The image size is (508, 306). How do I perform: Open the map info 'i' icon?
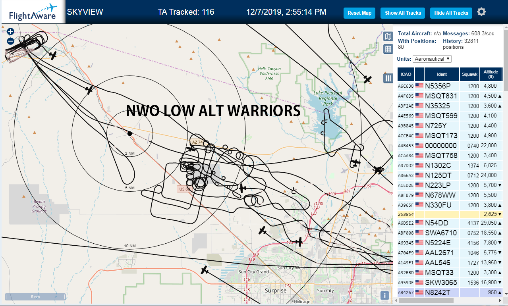pos(384,295)
